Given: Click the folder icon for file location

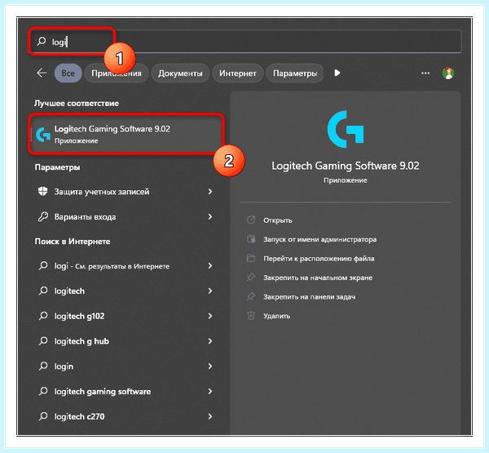Looking at the screenshot, I should click(x=251, y=258).
